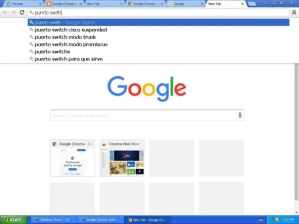Close the Google Chrome download tab
This screenshot has height=224, width=299.
click(x=162, y=4)
